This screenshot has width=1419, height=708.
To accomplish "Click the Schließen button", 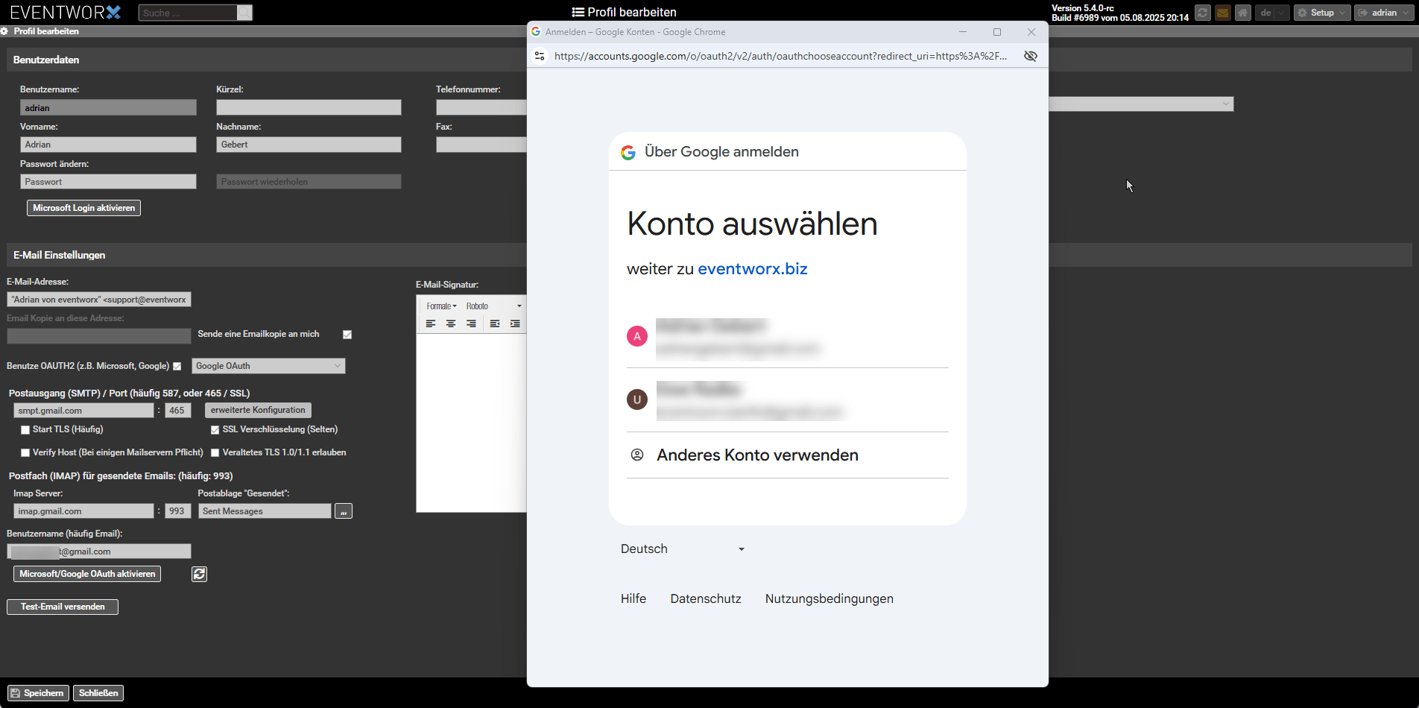I will click(98, 693).
